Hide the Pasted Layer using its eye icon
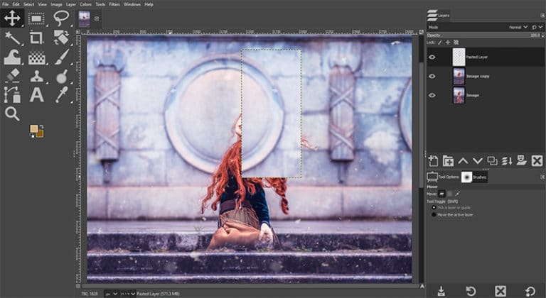 coord(432,57)
